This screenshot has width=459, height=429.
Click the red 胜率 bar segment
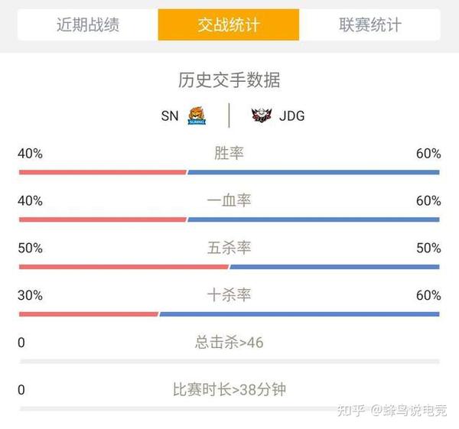pyautogui.click(x=103, y=172)
